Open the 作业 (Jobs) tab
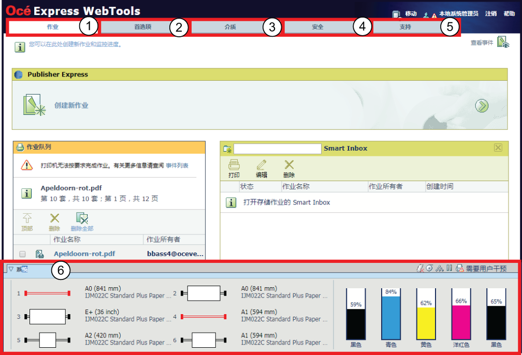Image resolution: width=522 pixels, height=355 pixels. (53, 27)
